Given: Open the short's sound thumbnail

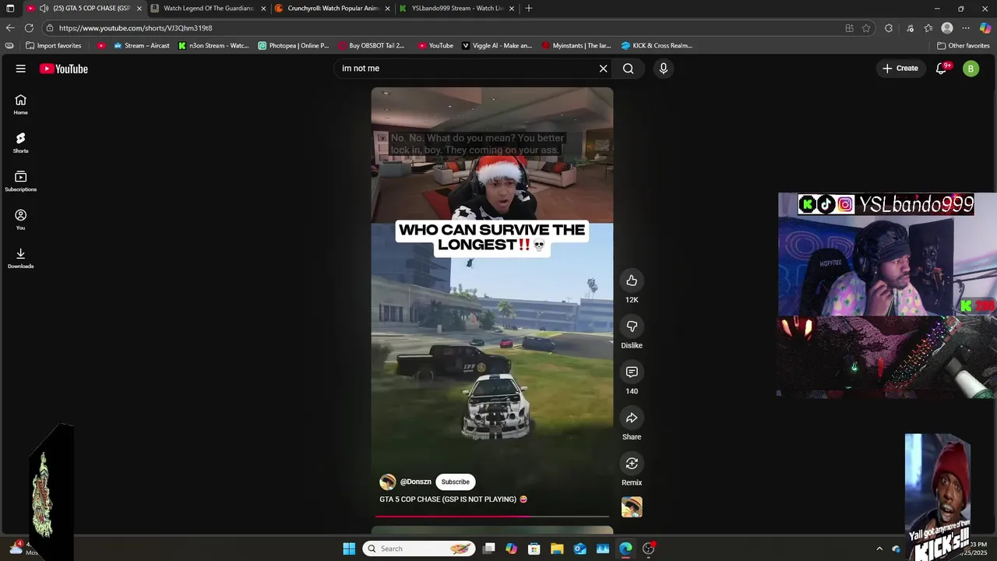Looking at the screenshot, I should click(x=632, y=507).
